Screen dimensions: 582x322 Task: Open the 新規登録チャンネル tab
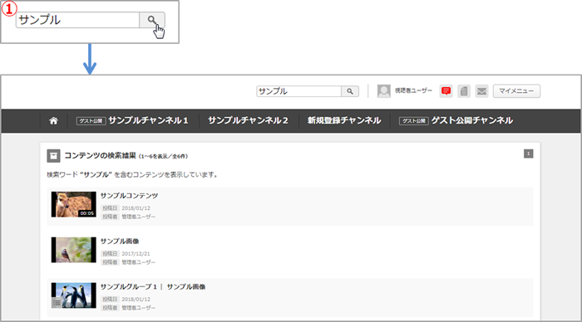[x=344, y=120]
